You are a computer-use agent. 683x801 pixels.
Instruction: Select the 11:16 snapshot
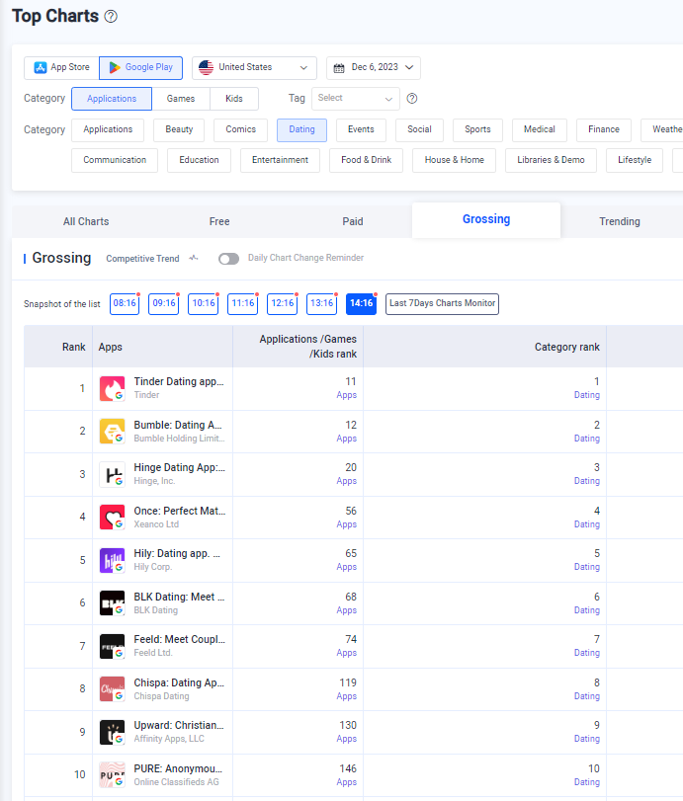[243, 304]
